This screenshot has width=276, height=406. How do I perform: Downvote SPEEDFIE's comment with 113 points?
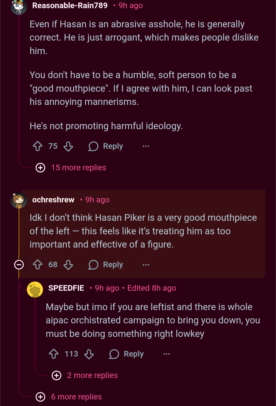(89, 354)
